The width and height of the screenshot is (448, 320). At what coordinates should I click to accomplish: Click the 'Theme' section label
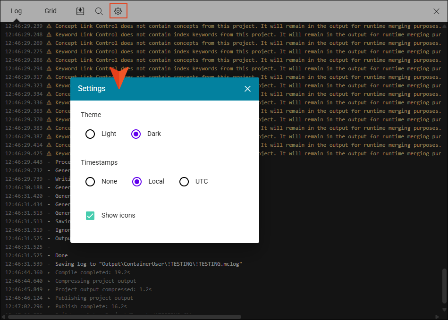click(91, 115)
